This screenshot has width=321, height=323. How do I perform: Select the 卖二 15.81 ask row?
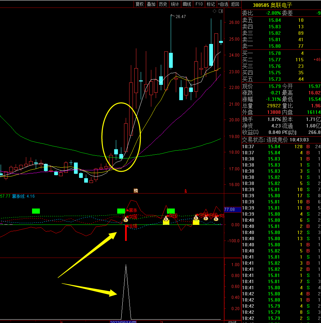point(281,40)
